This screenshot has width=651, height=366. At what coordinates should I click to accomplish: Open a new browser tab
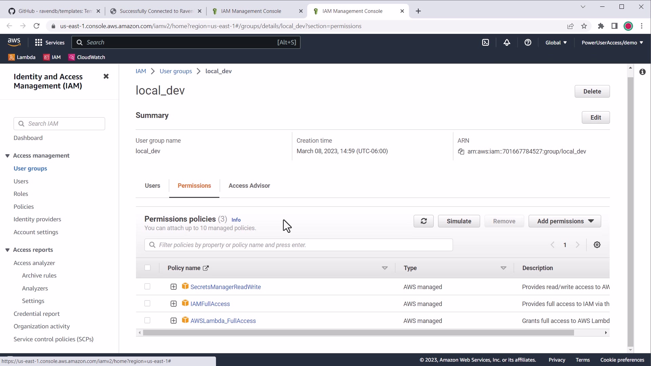[418, 11]
